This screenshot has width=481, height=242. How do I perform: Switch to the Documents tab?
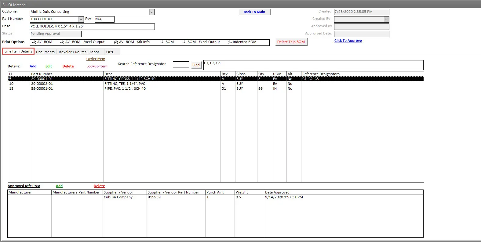45,52
